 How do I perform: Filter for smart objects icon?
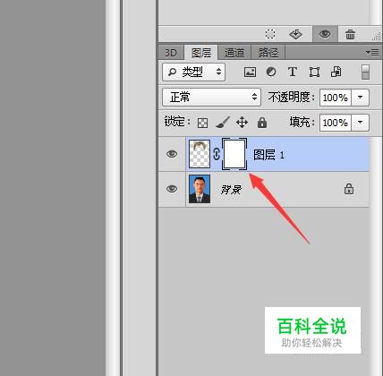point(336,72)
